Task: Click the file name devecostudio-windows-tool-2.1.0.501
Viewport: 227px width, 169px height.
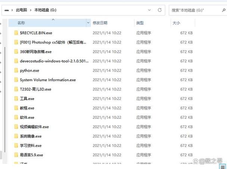Action: (x=54, y=61)
